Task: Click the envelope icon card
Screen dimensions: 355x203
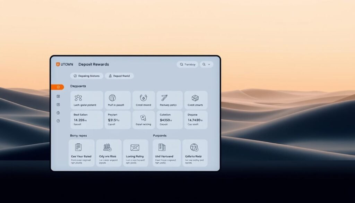Action: click(135, 153)
